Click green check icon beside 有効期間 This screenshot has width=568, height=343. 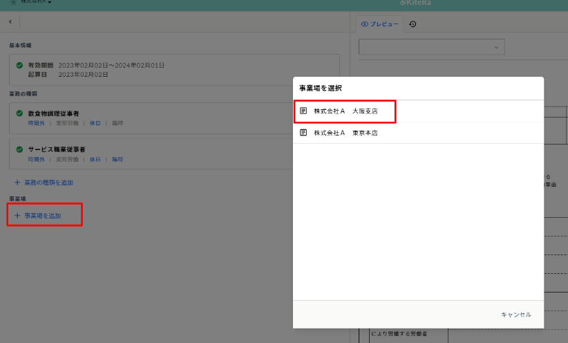[19, 65]
